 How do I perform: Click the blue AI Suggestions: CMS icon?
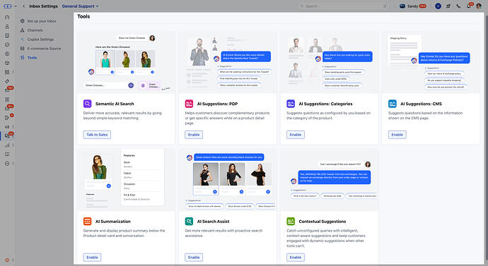point(393,104)
